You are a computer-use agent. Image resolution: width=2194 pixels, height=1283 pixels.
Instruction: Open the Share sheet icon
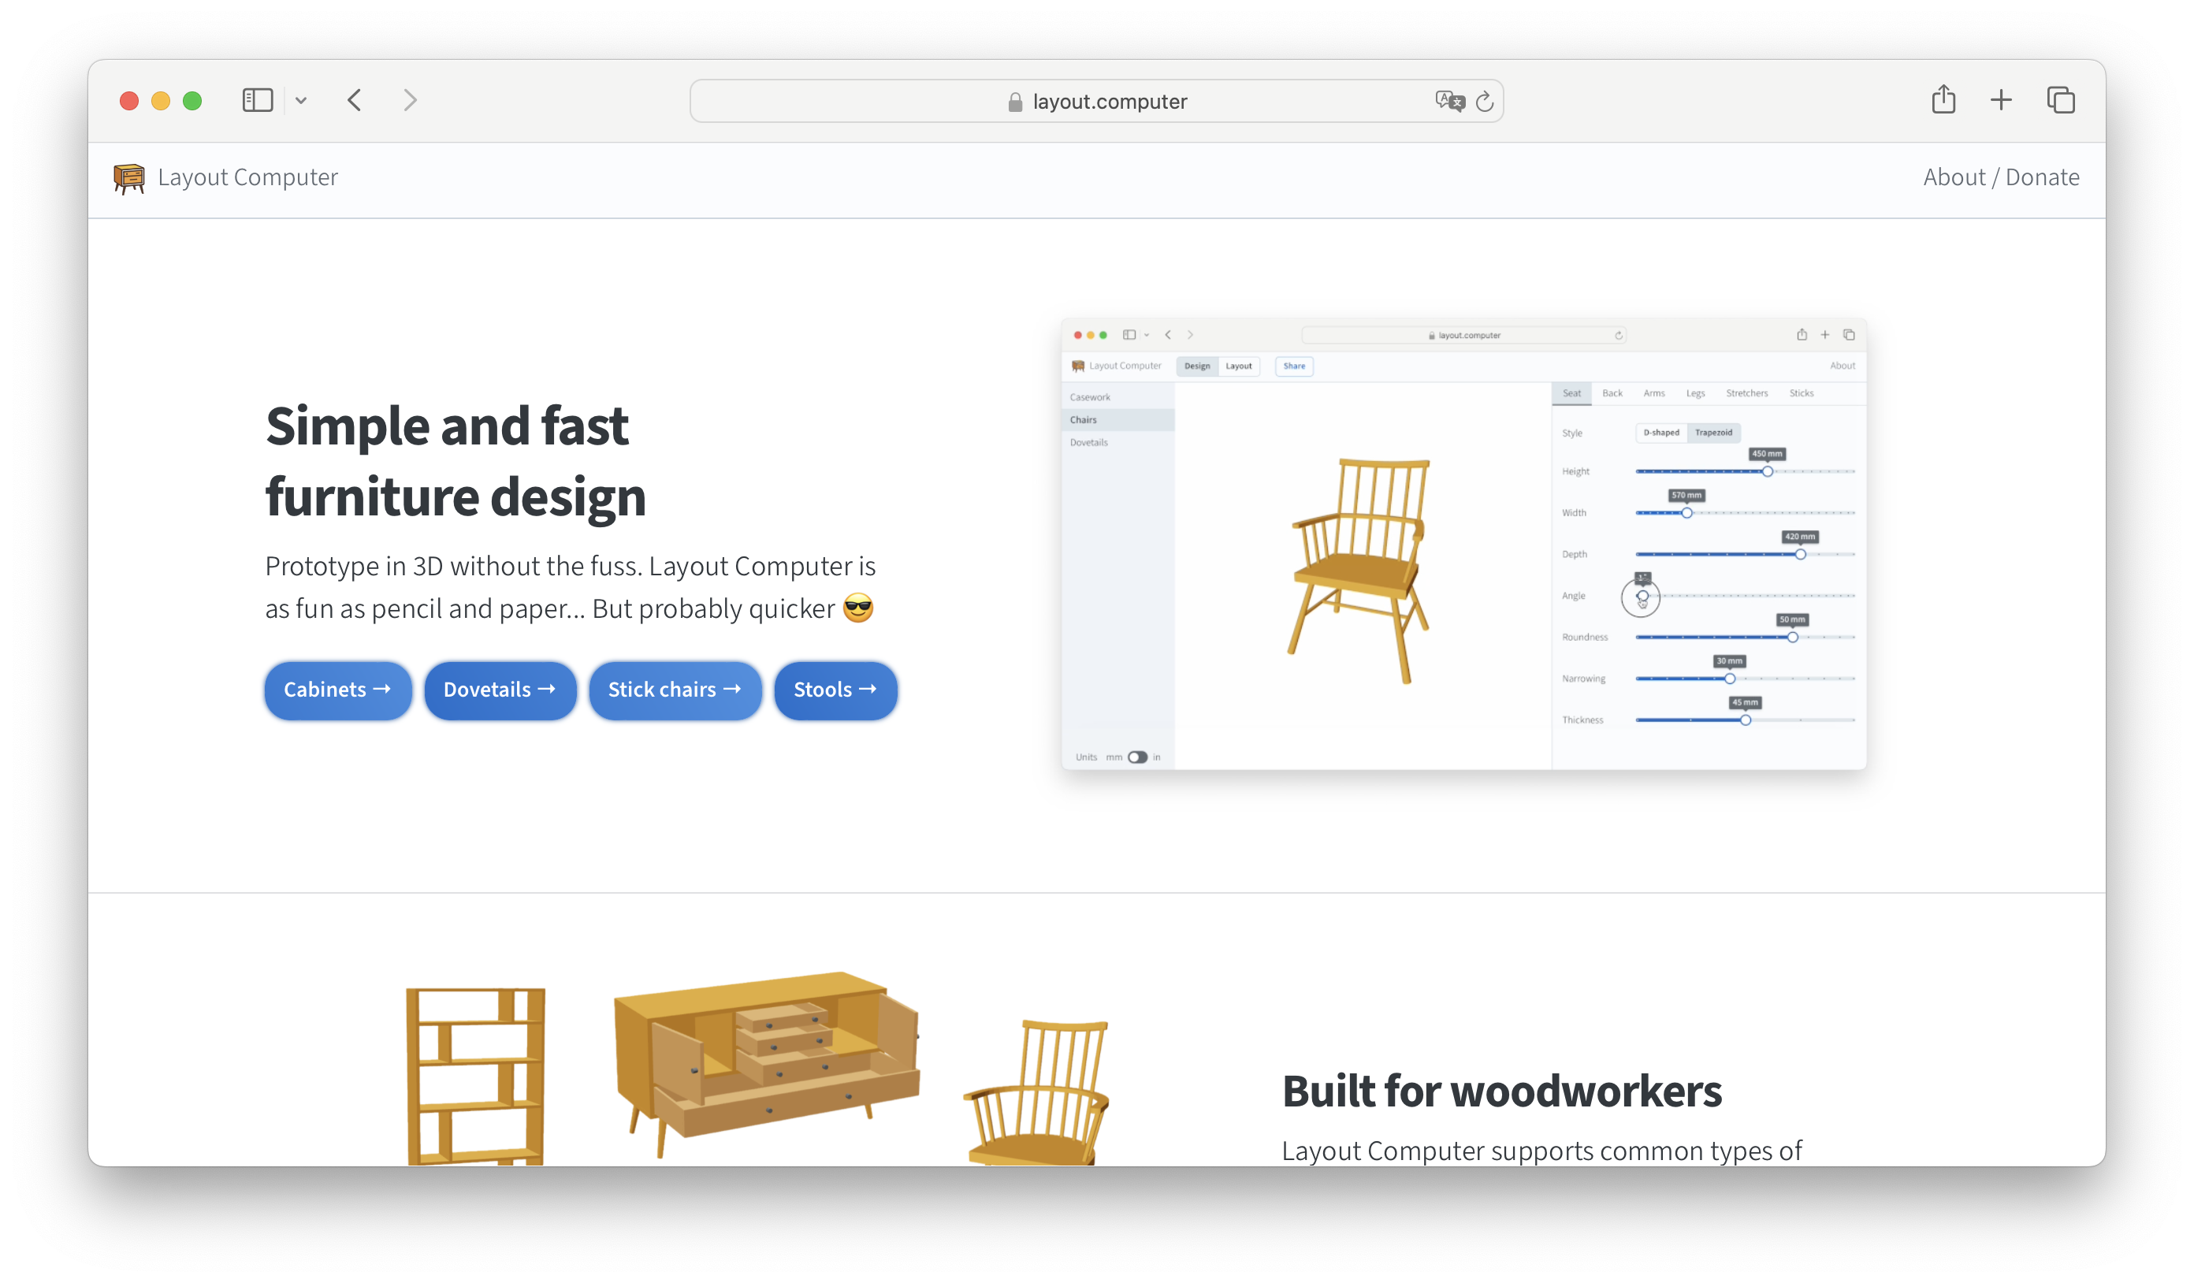click(1943, 100)
